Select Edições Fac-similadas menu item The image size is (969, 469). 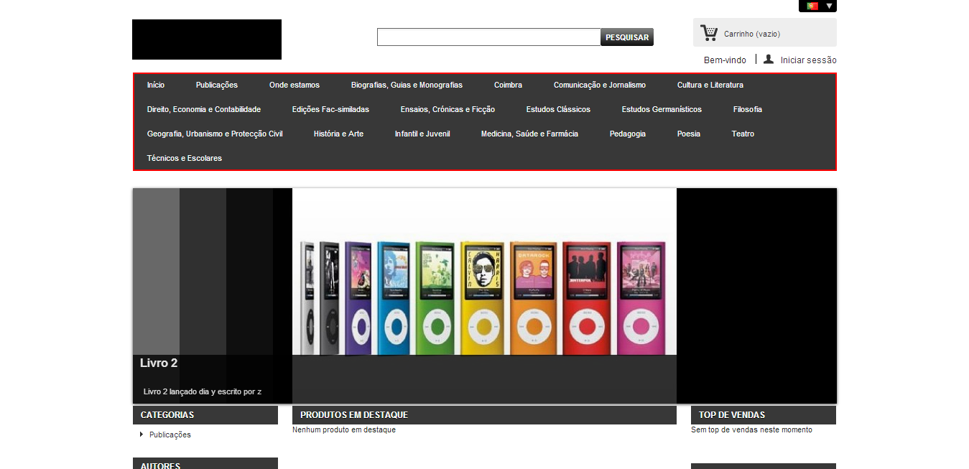(x=330, y=109)
